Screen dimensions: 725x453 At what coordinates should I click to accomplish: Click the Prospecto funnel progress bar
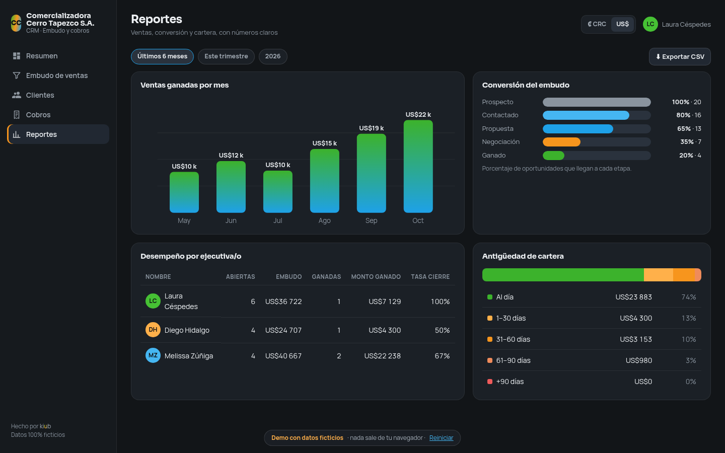point(597,102)
